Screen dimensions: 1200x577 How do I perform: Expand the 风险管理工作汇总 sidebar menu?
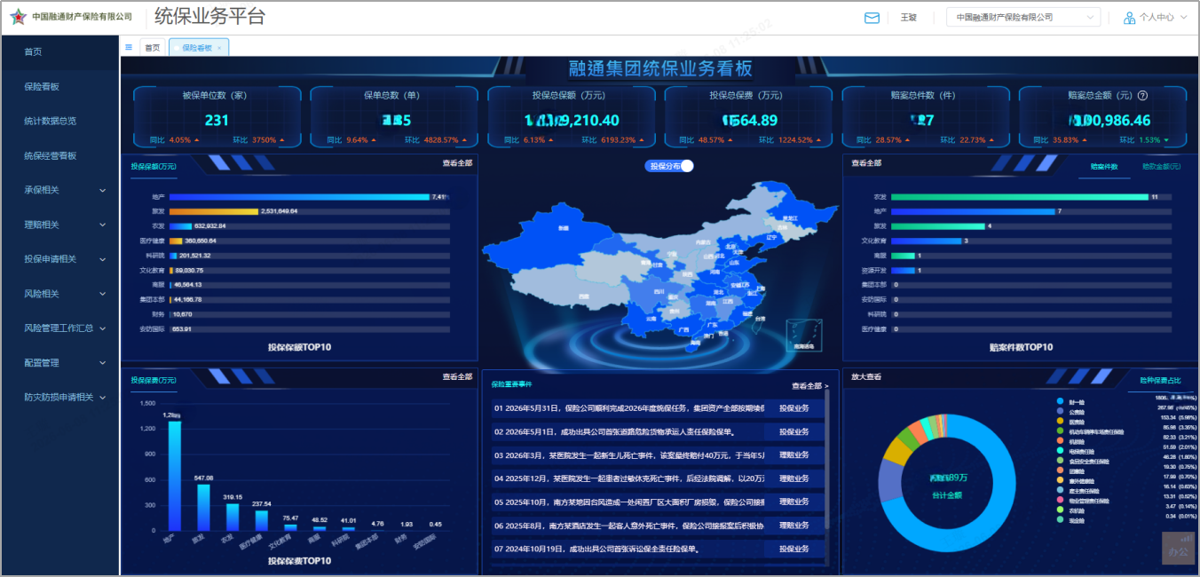tap(59, 328)
